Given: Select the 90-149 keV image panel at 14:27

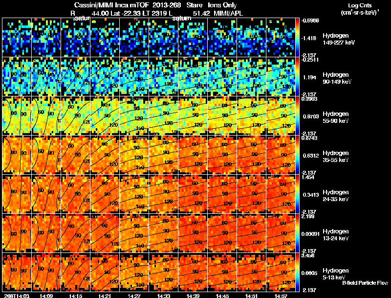Looking at the screenshot, I should pos(134,76).
